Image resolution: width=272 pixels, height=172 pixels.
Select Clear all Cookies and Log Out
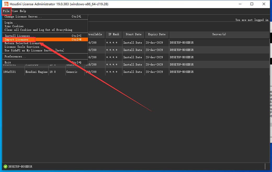pos(38,30)
